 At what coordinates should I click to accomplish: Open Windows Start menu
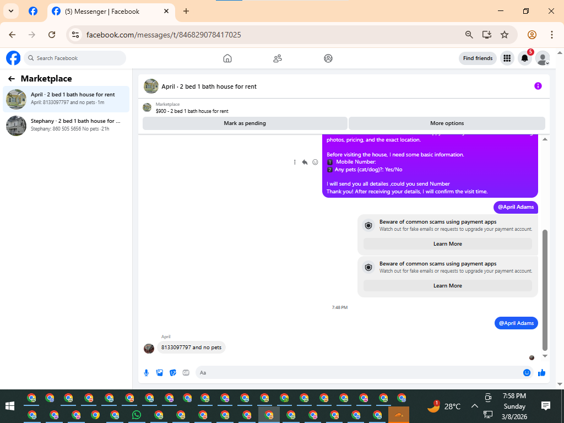[10, 406]
